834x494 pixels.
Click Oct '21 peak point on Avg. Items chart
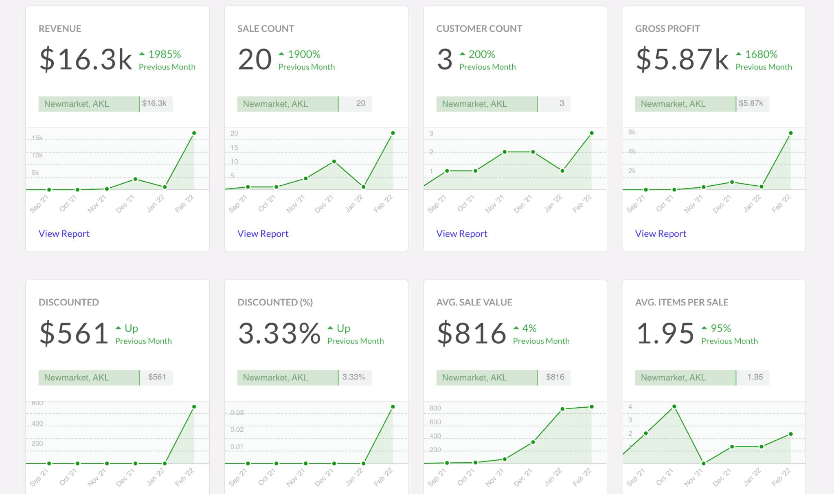click(x=674, y=406)
